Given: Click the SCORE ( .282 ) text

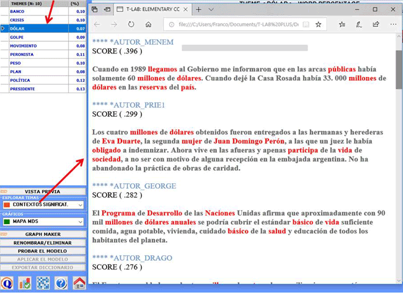Looking at the screenshot, I should 117,196.
